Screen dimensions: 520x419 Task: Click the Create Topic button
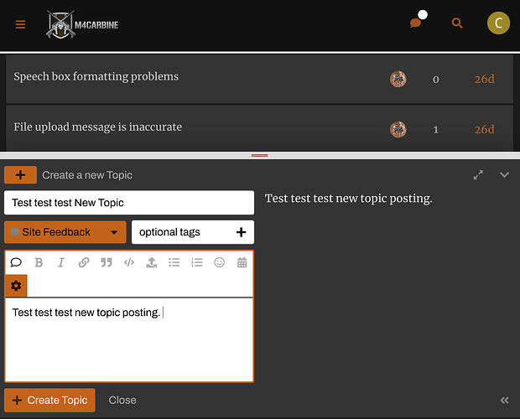tap(49, 401)
